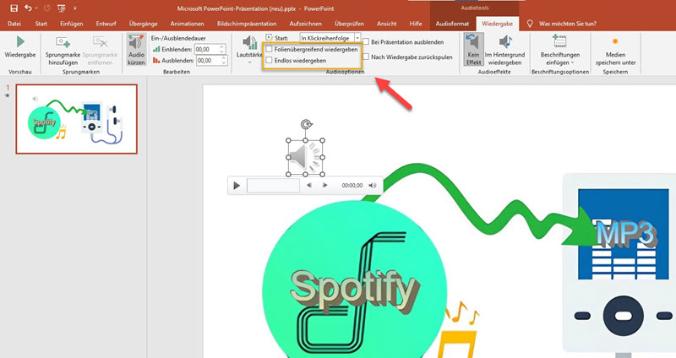The image size is (676, 358).
Task: Switch to the Start tab
Action: (41, 24)
